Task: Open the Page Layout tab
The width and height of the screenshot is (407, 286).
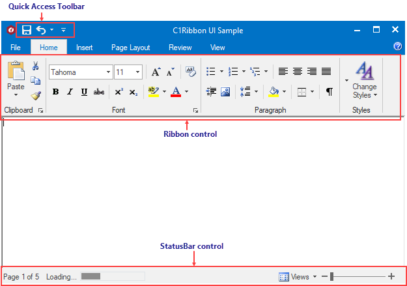Action: [130, 48]
